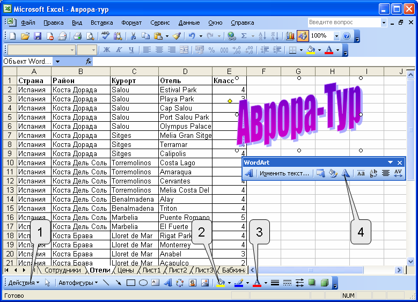Viewport: 418px width, 302px height.
Task: Toggle Bold (Ж) formatting
Action: tap(107, 50)
